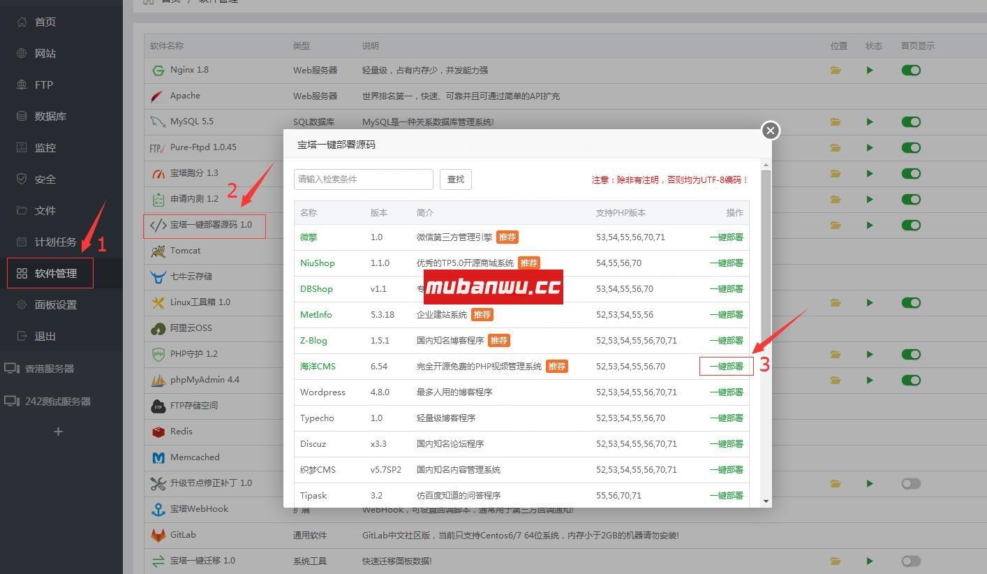Click the 宝塔一键迁移 status play icon
The height and width of the screenshot is (574, 987).
tap(870, 561)
